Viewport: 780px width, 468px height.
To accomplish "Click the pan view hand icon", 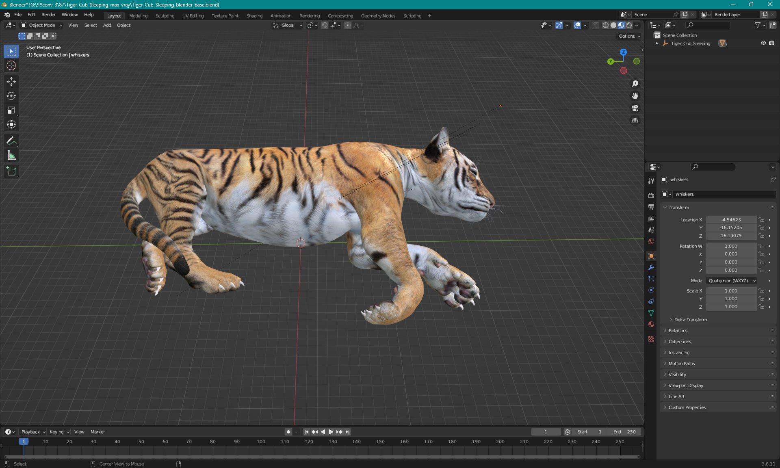I will 635,96.
